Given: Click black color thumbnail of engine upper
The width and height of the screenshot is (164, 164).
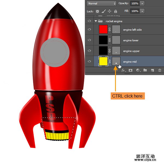Looking at the screenshot, I should tap(103, 51).
